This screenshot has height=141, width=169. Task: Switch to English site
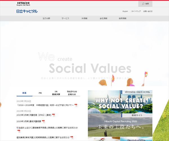tap(125, 11)
